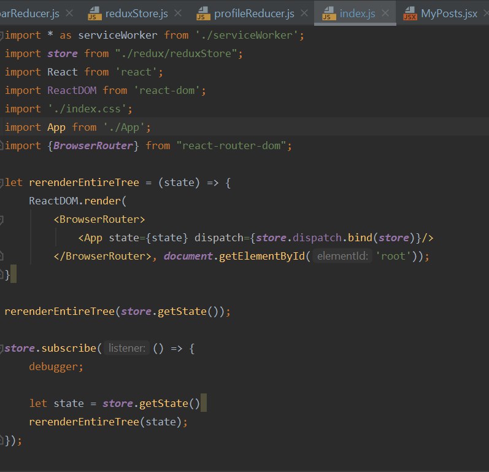
Task: Close the profileReducer.js editor tab
Action: pyautogui.click(x=304, y=14)
